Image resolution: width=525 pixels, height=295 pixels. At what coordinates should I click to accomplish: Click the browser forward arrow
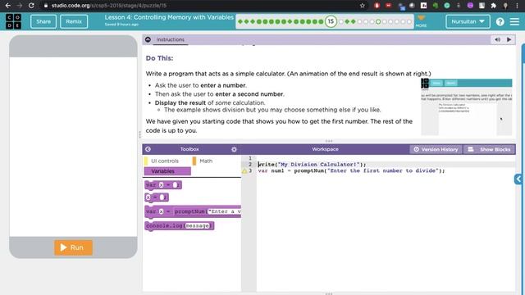[x=20, y=6]
